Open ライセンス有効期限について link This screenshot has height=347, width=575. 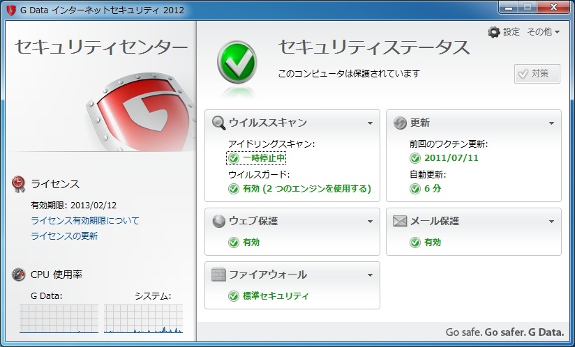85,221
